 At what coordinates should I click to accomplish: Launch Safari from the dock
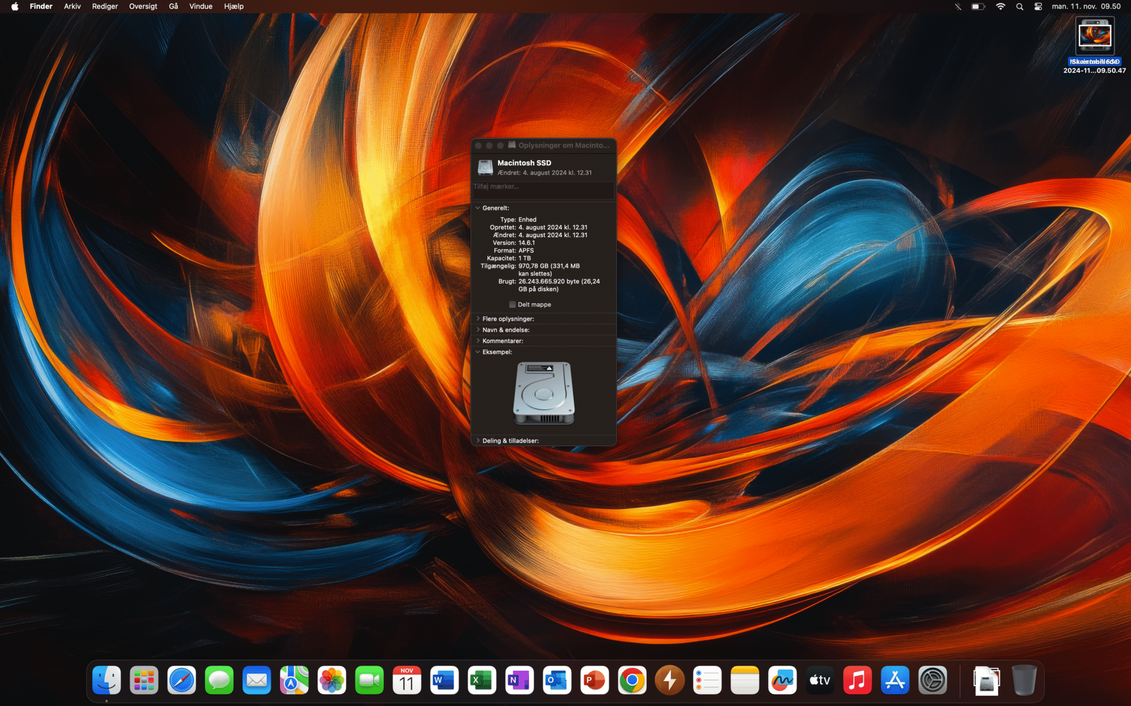point(182,680)
